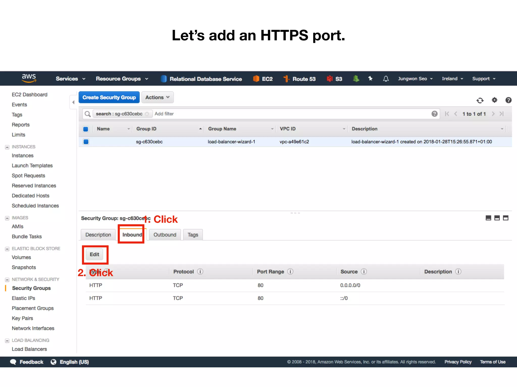Screen dimensions: 517x387
Task: Set the details pane to half height
Action: [x=497, y=218]
